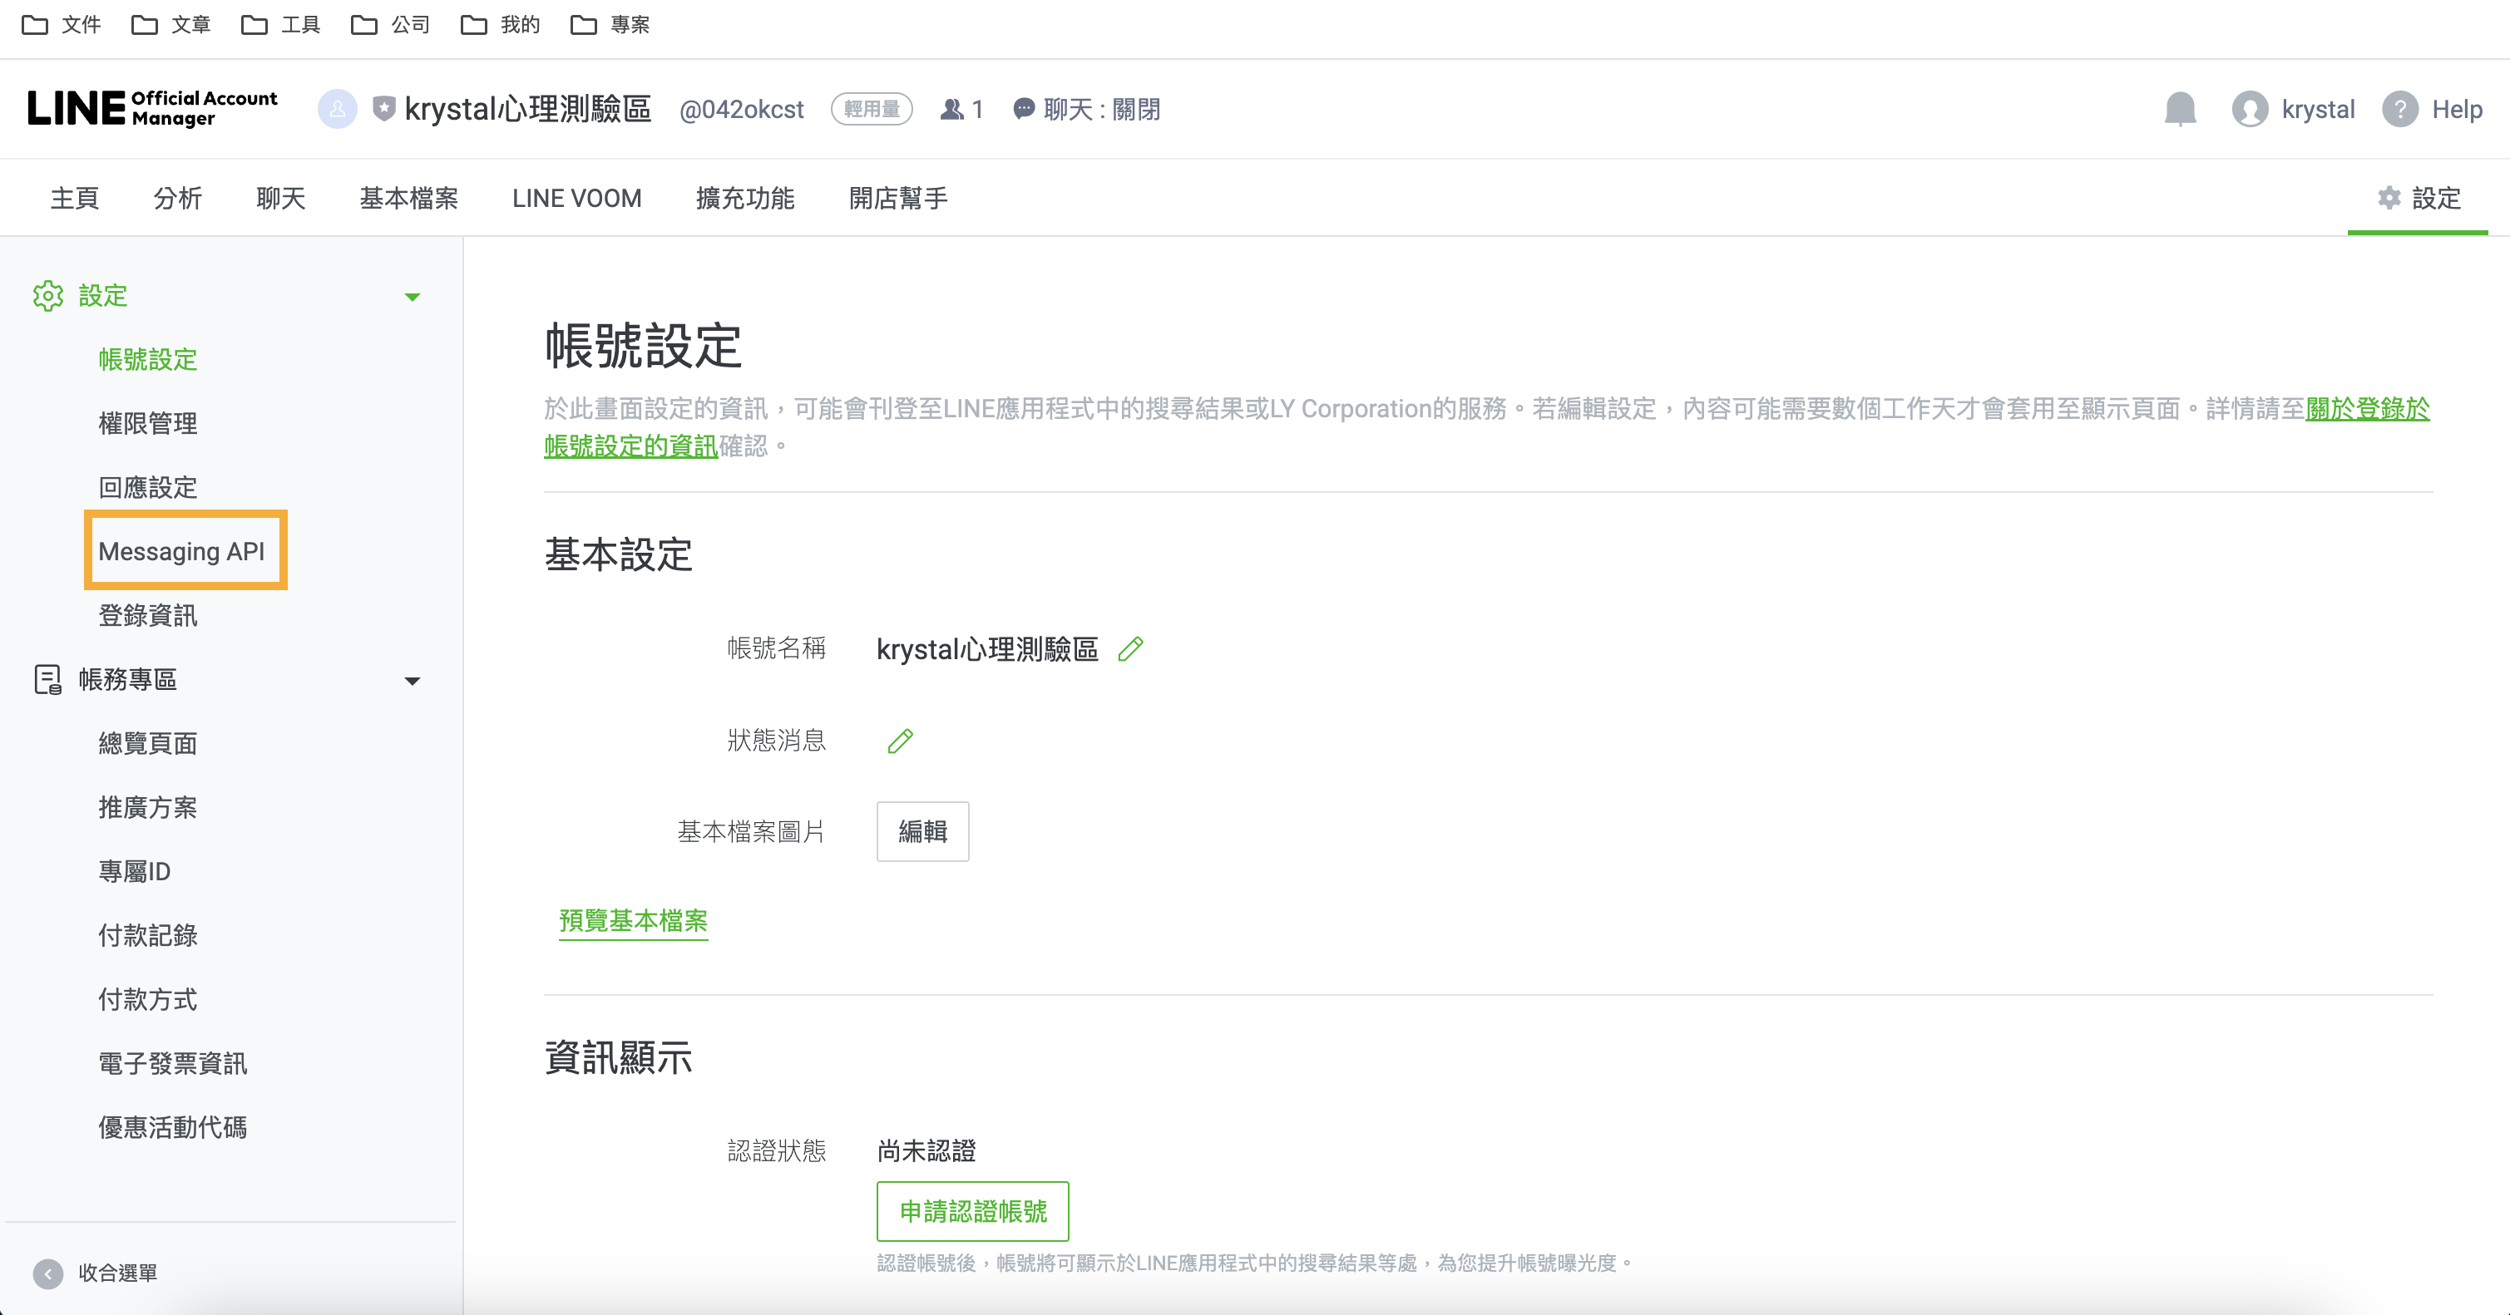The width and height of the screenshot is (2510, 1315).
Task: Open the 擴充功能 tab
Action: [745, 198]
